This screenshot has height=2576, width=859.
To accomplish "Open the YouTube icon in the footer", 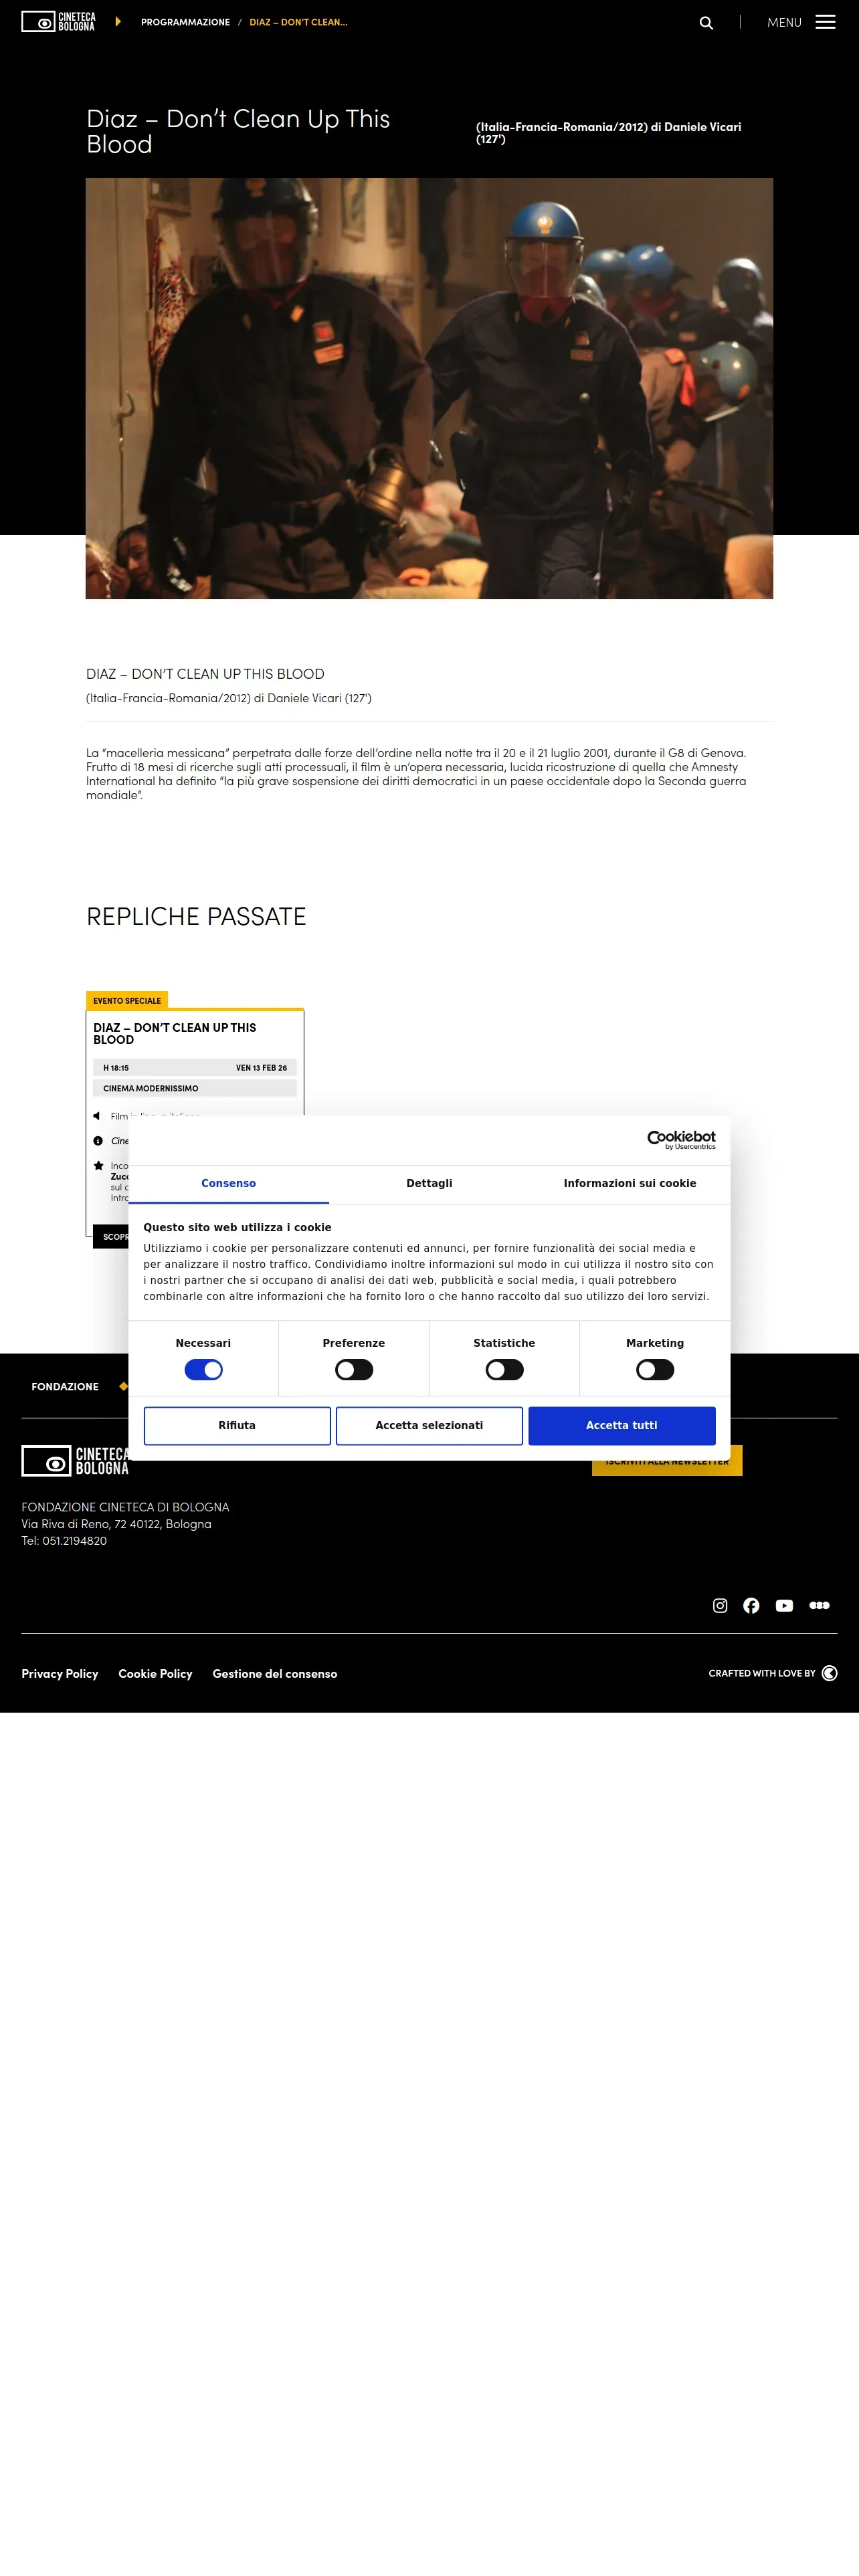I will [784, 1605].
